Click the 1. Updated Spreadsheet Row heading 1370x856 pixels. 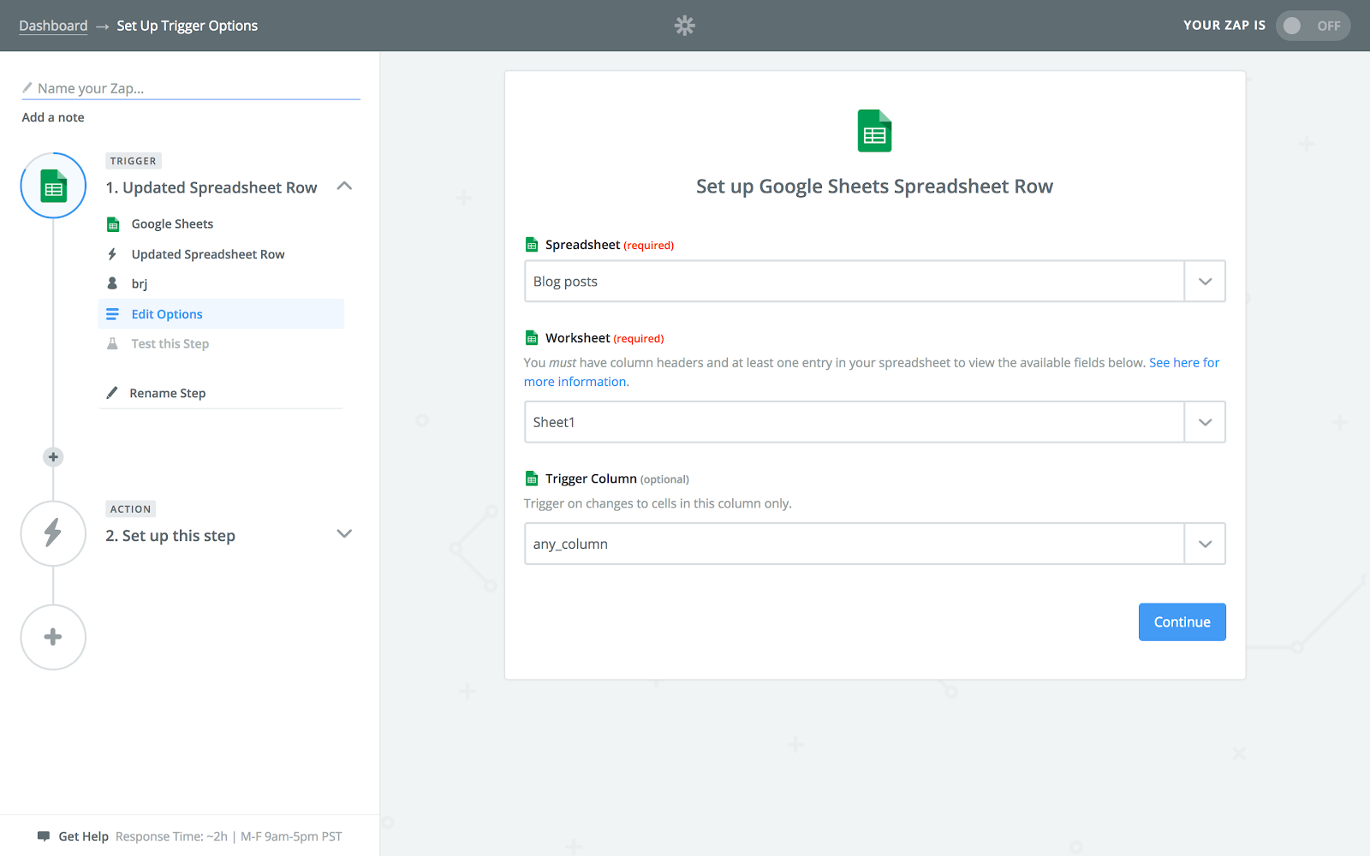coord(211,187)
